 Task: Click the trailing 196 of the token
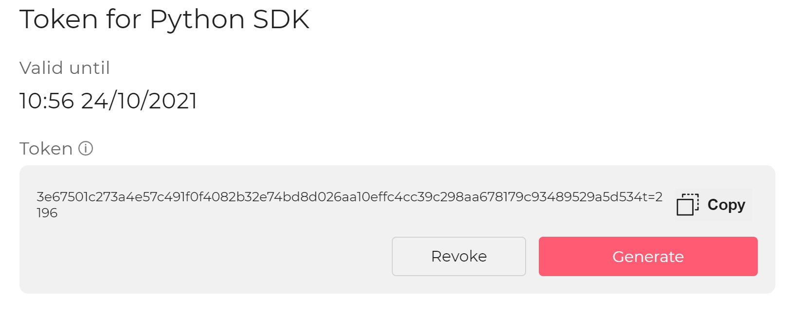click(47, 213)
